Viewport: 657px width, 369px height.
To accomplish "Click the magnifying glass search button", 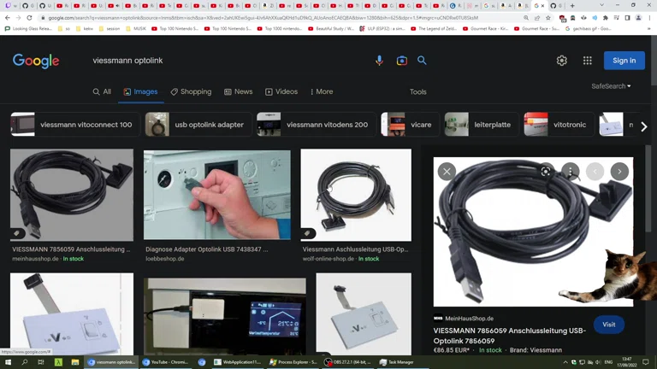I will click(x=422, y=61).
